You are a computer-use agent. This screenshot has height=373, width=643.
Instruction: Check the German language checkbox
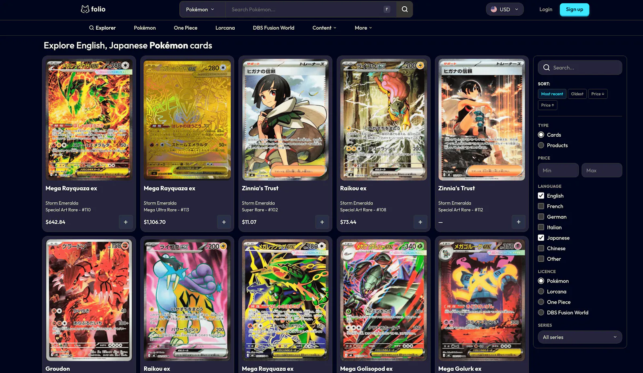click(x=541, y=217)
